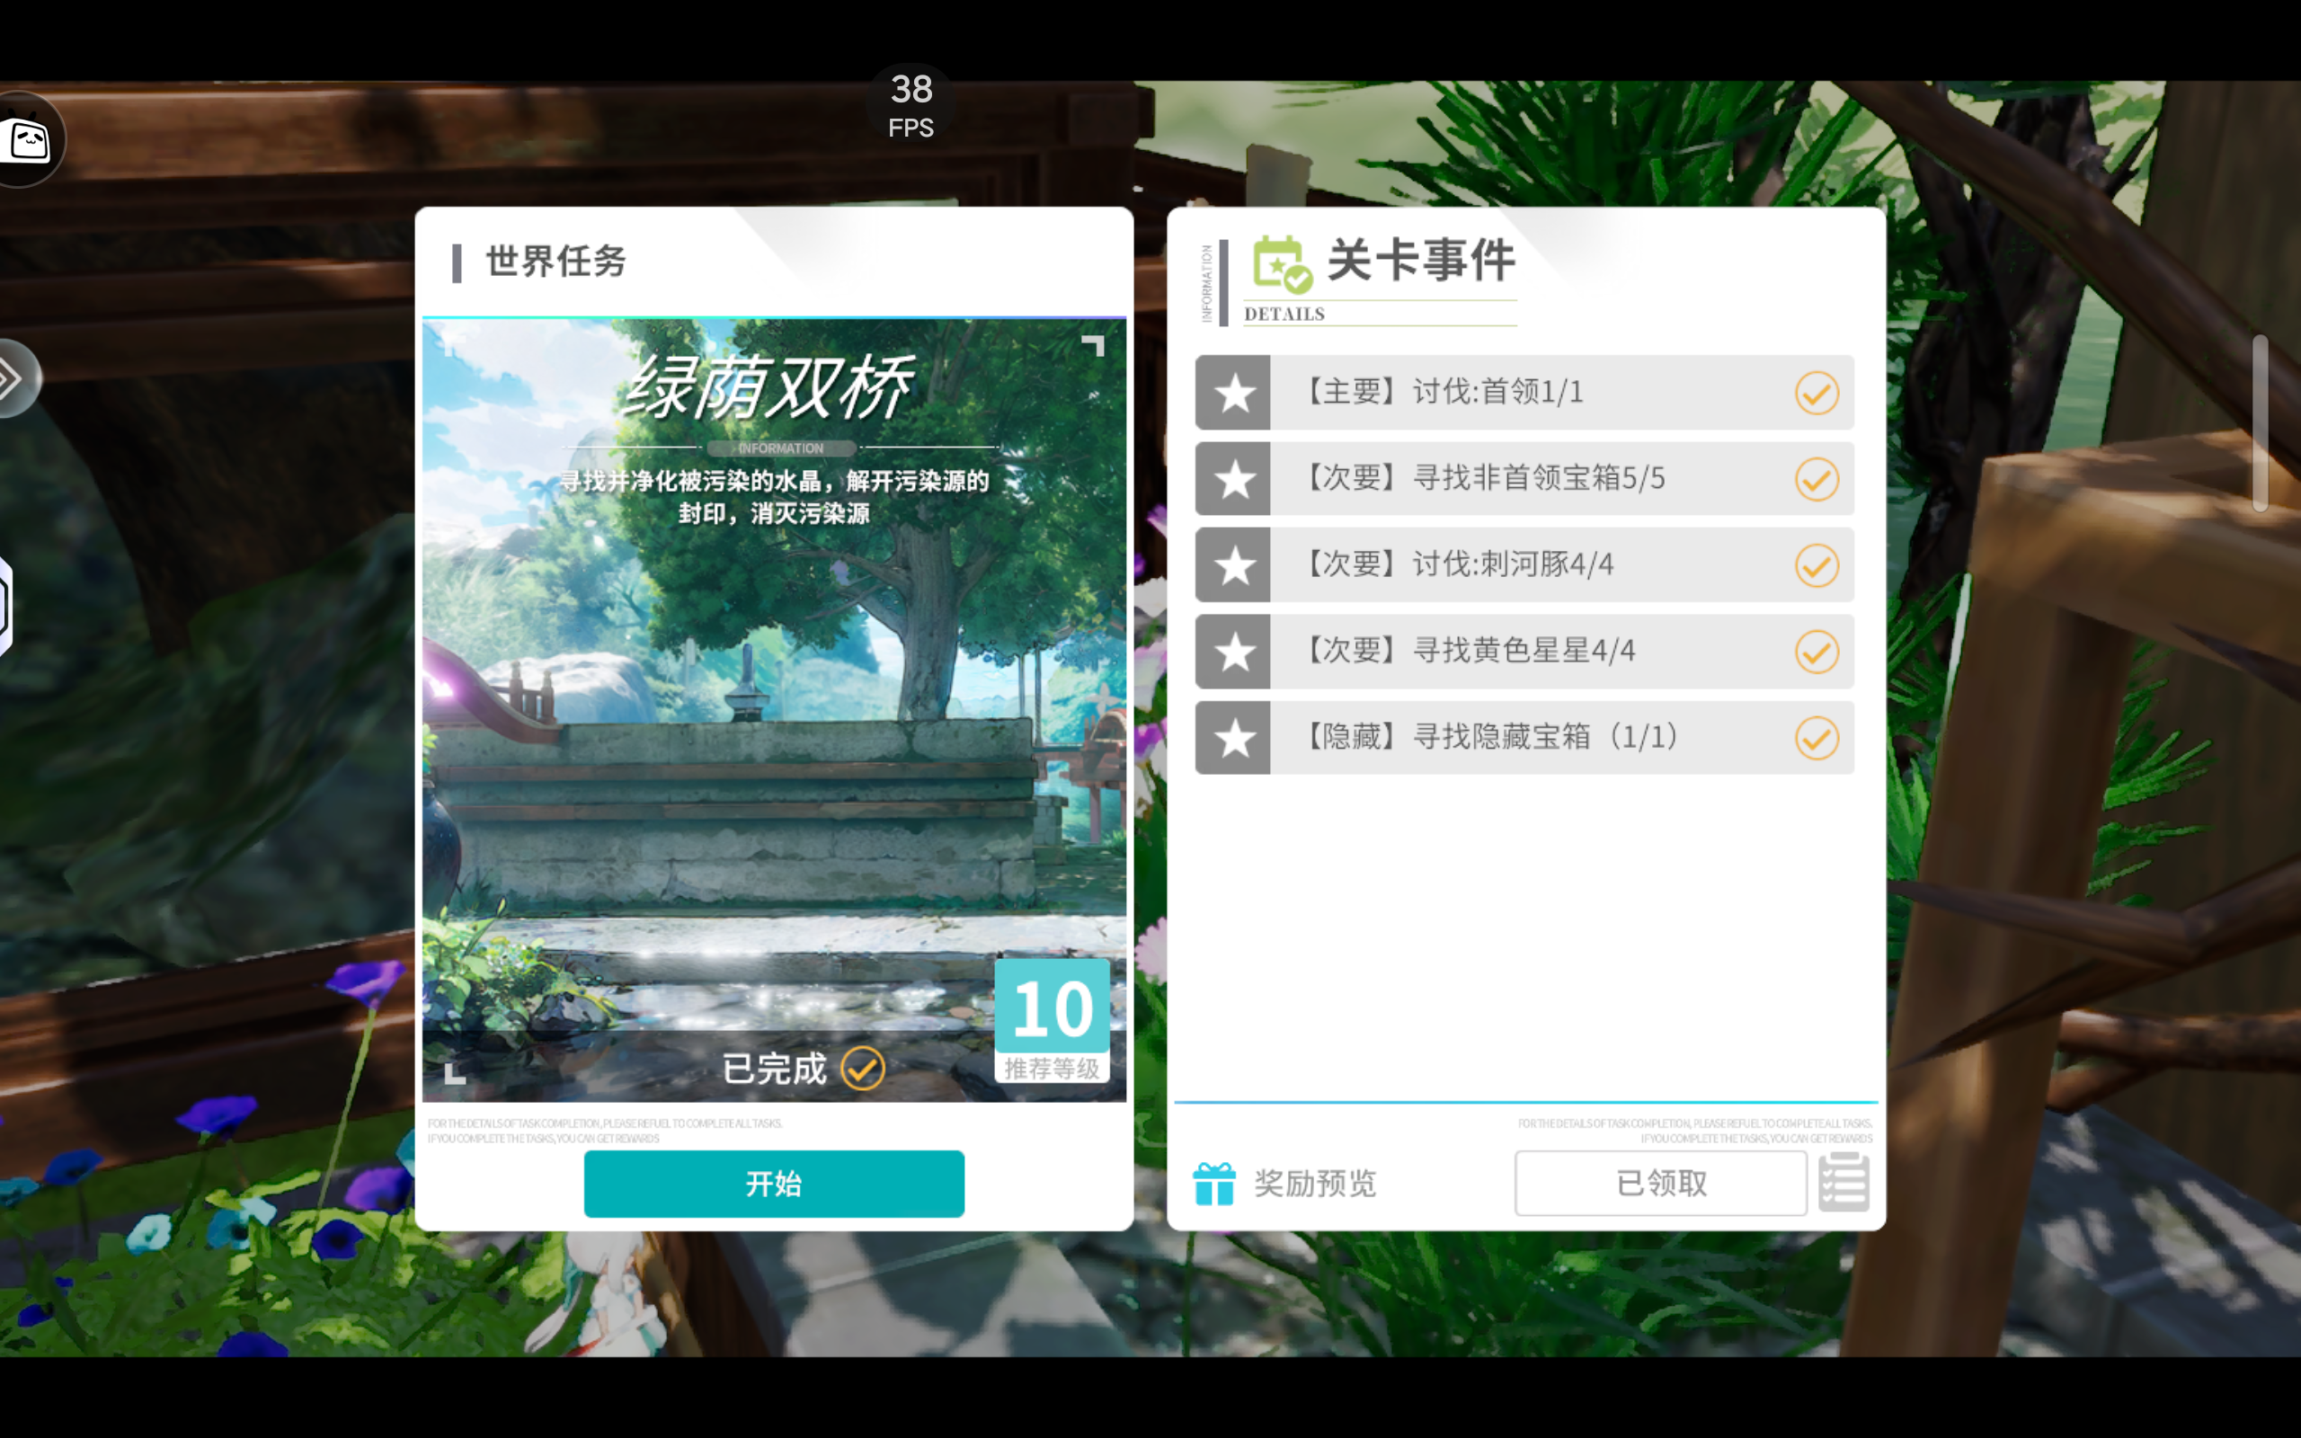Click the vertical scrollbar at right edge

(2259, 423)
